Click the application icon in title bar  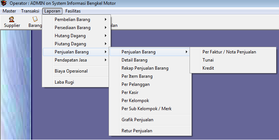tap(4, 3)
